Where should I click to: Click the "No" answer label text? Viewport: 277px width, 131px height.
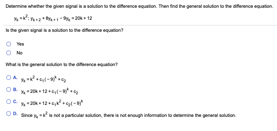coord(19,53)
